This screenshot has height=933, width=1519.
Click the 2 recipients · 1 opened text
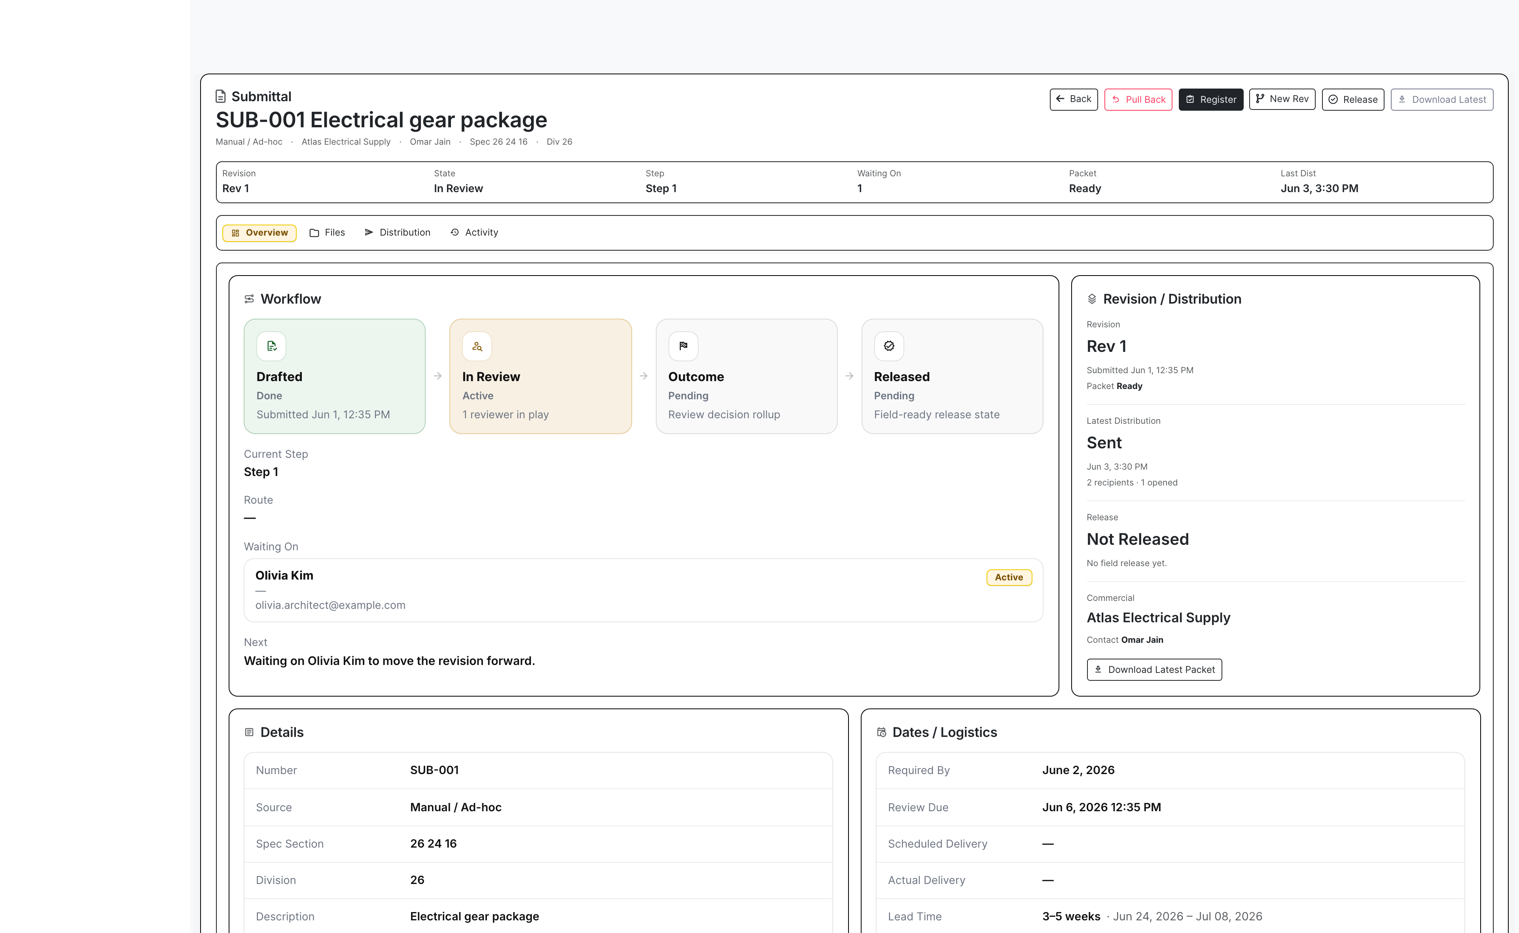(1132, 483)
